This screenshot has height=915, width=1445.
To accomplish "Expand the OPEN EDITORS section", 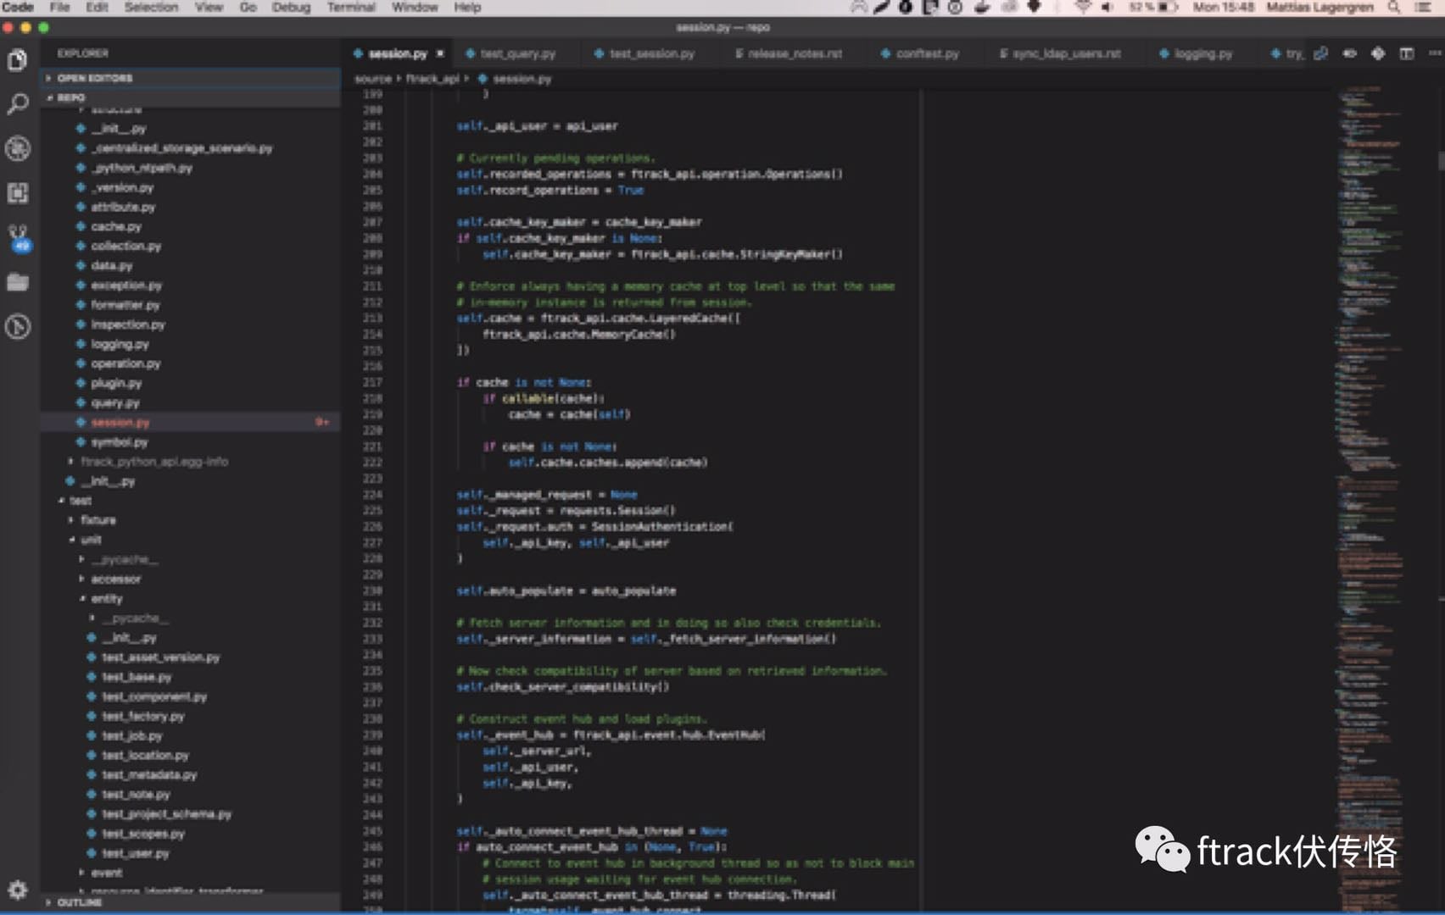I will click(95, 78).
